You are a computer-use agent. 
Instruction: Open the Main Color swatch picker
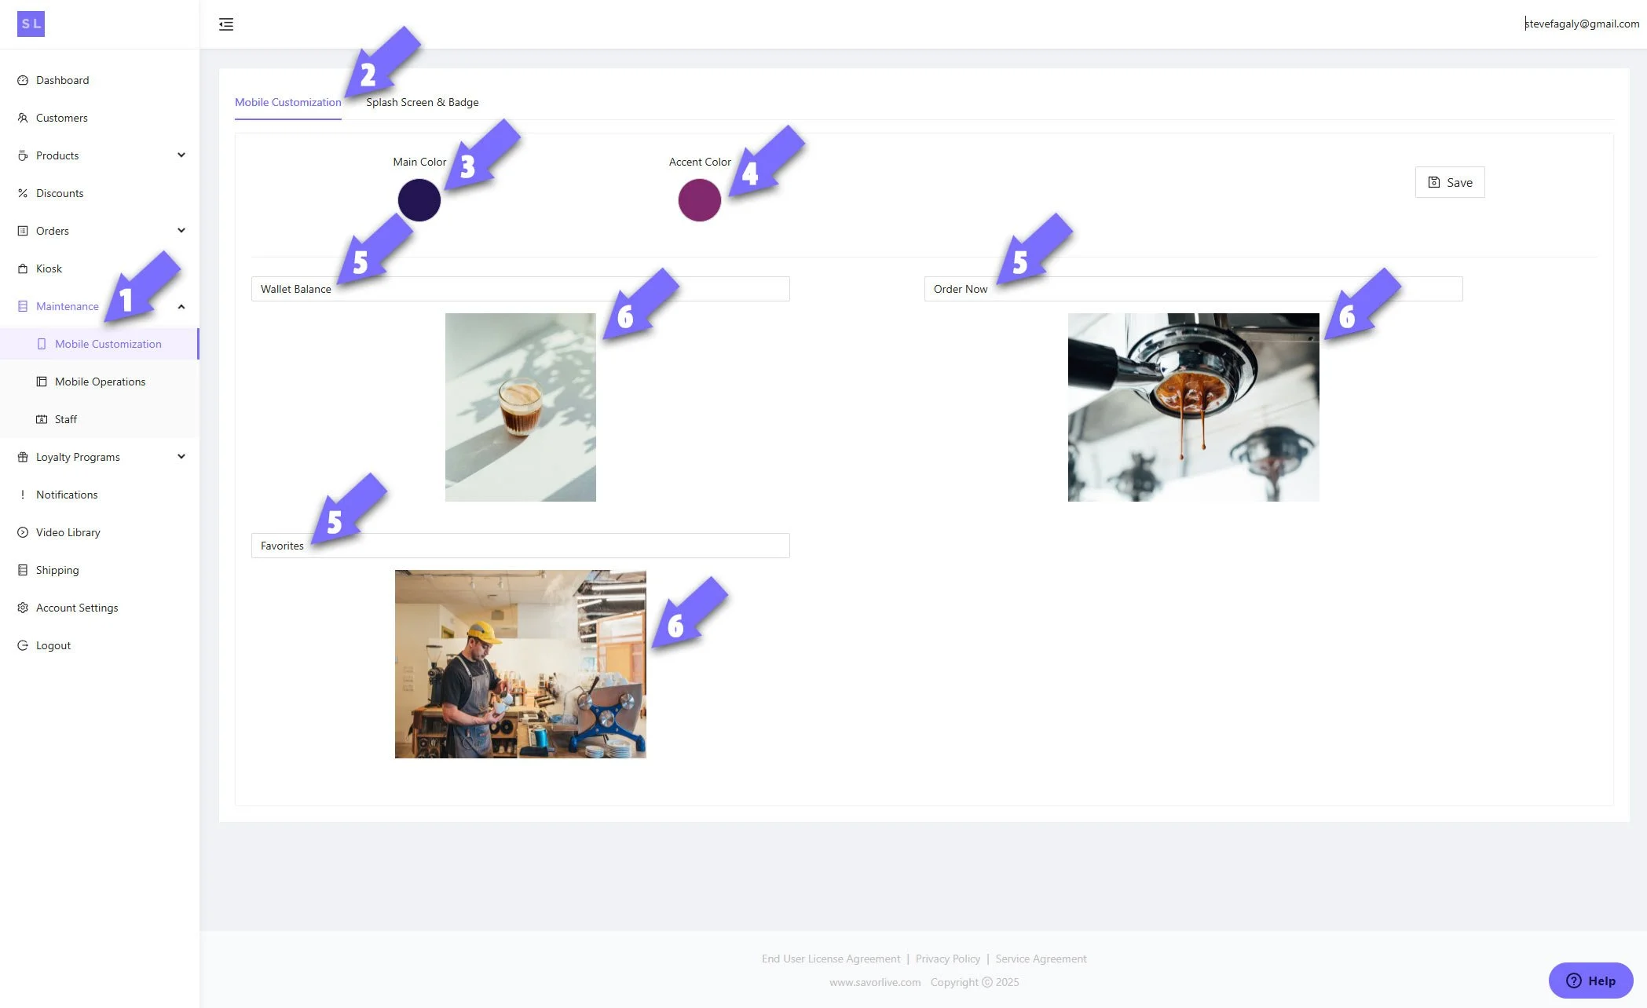point(419,200)
